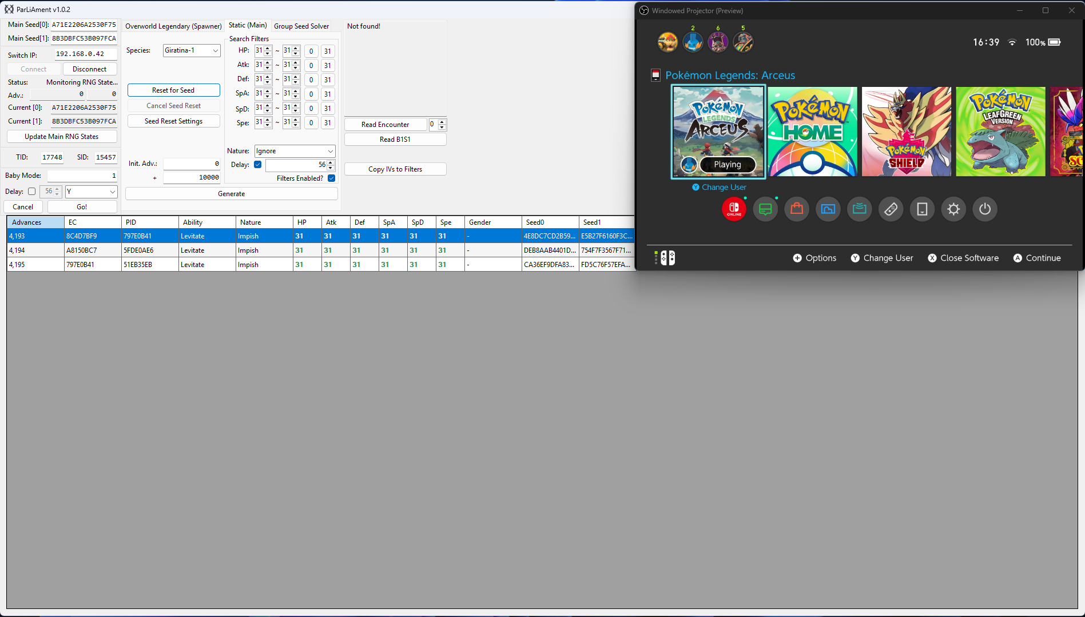Click the SpA 31 quick-set button
Screen dimensions: 1085x617
coord(328,94)
